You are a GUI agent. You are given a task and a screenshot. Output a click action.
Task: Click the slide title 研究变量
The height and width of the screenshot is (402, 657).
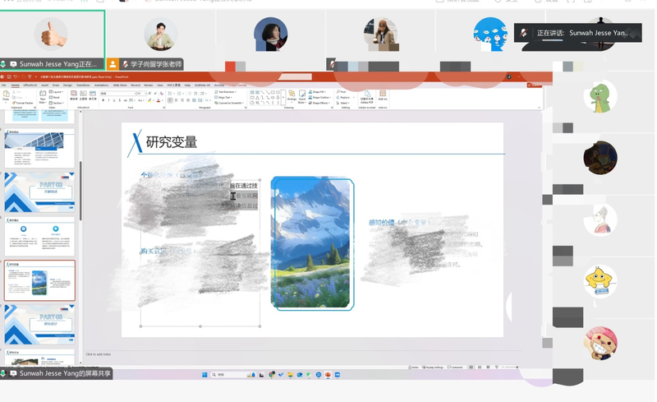172,142
